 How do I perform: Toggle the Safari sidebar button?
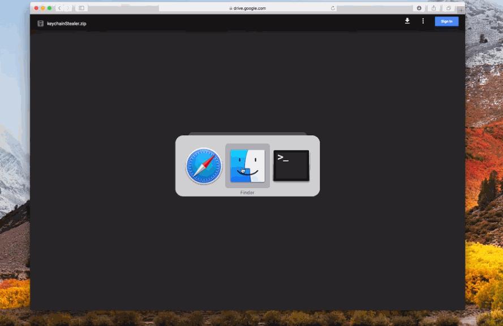(x=81, y=8)
